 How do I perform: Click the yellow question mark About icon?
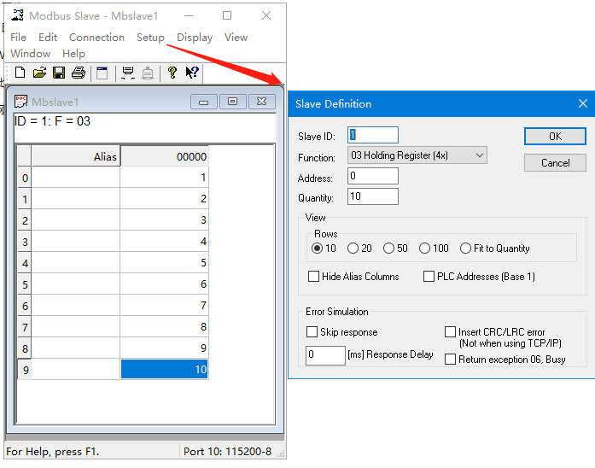pyautogui.click(x=172, y=73)
